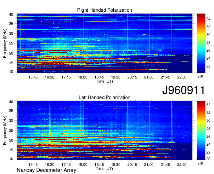Click the 34 dB tick on Left Handed color bar
This screenshot has width=214, height=174.
click(208, 105)
